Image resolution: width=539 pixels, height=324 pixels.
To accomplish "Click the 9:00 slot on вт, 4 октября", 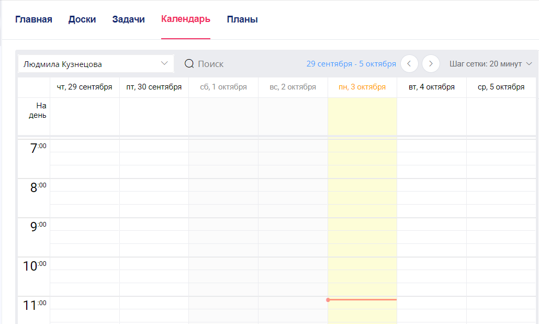I will click(432, 224).
